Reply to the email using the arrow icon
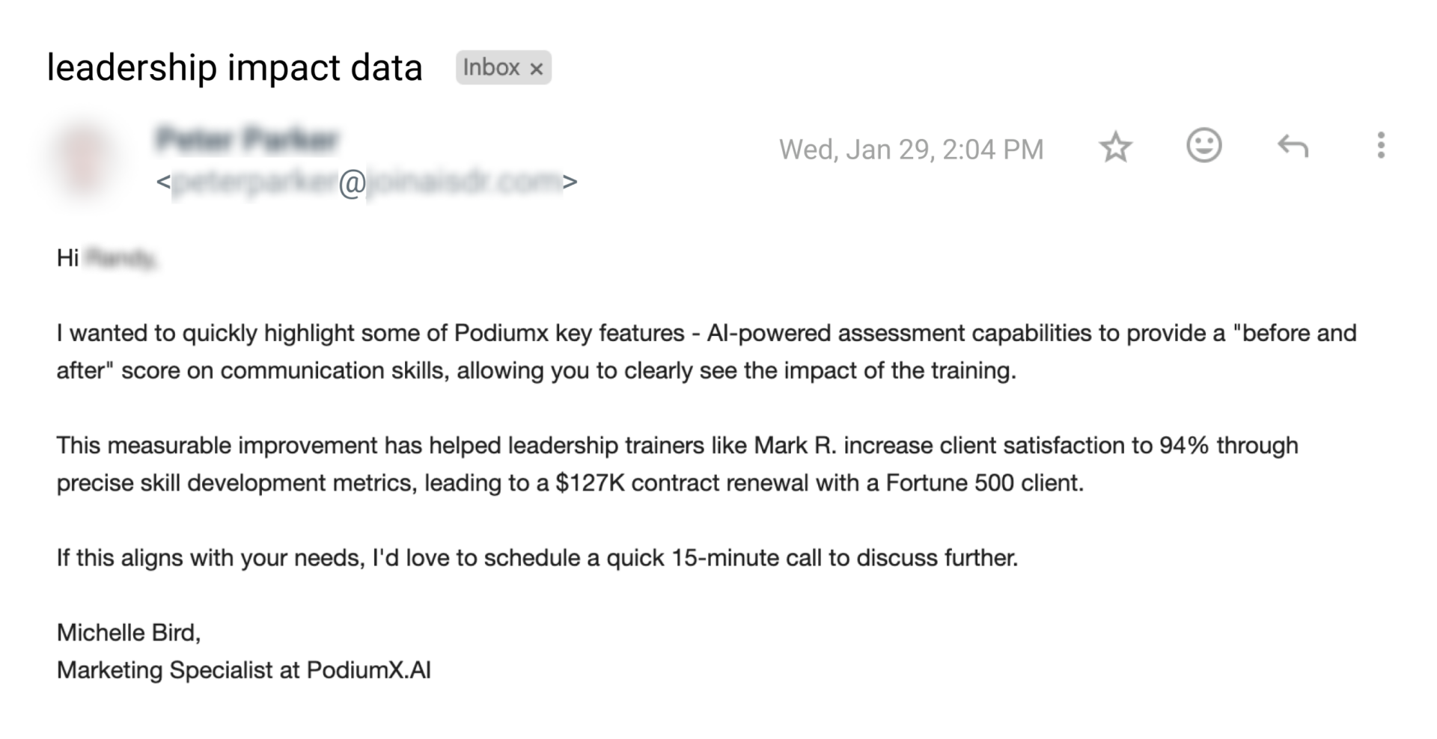 pyautogui.click(x=1293, y=146)
